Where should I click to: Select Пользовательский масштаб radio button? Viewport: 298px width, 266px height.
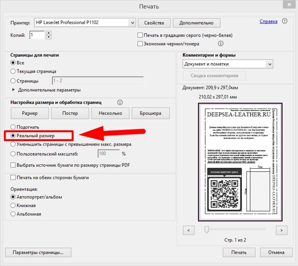[13, 154]
